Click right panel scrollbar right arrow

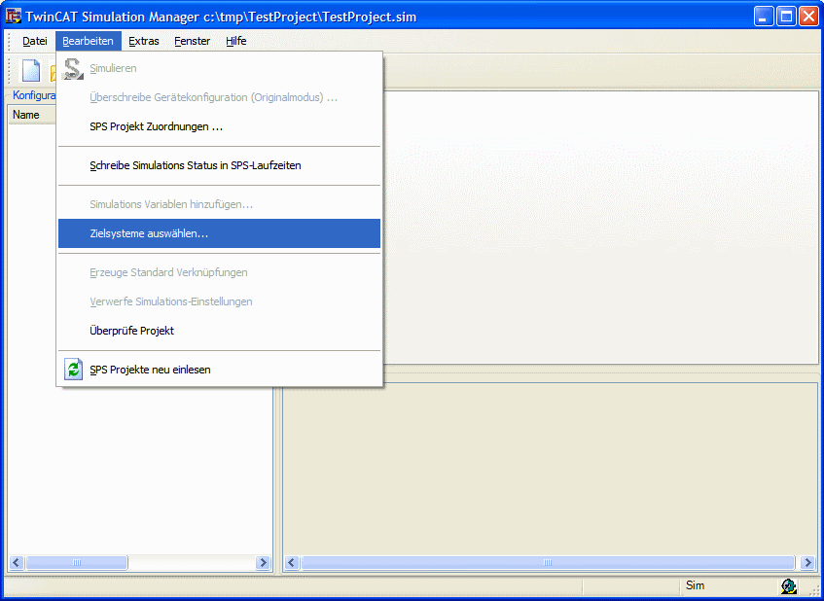[807, 563]
